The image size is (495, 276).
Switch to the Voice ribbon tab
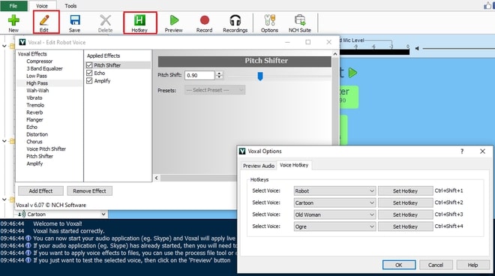(x=42, y=6)
